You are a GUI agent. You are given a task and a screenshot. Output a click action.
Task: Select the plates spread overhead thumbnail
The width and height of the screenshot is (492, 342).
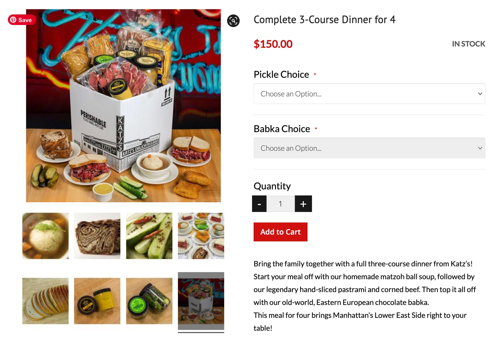(x=201, y=236)
